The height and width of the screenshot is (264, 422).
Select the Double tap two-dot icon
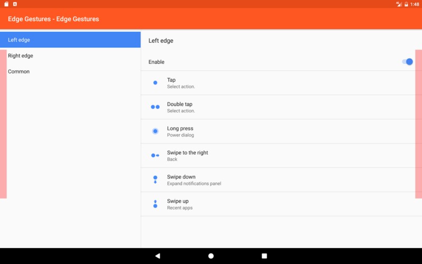[x=155, y=107]
